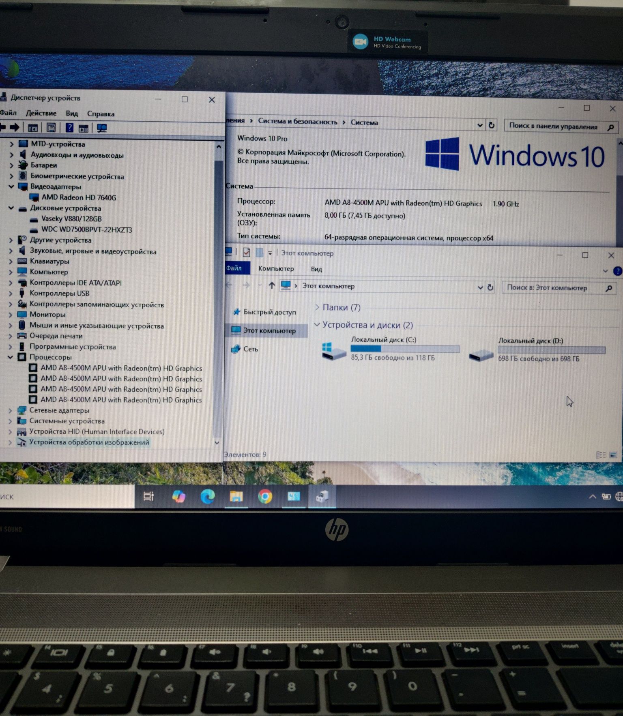Expand the Папки (7) group
623x716 pixels.
pyautogui.click(x=317, y=307)
